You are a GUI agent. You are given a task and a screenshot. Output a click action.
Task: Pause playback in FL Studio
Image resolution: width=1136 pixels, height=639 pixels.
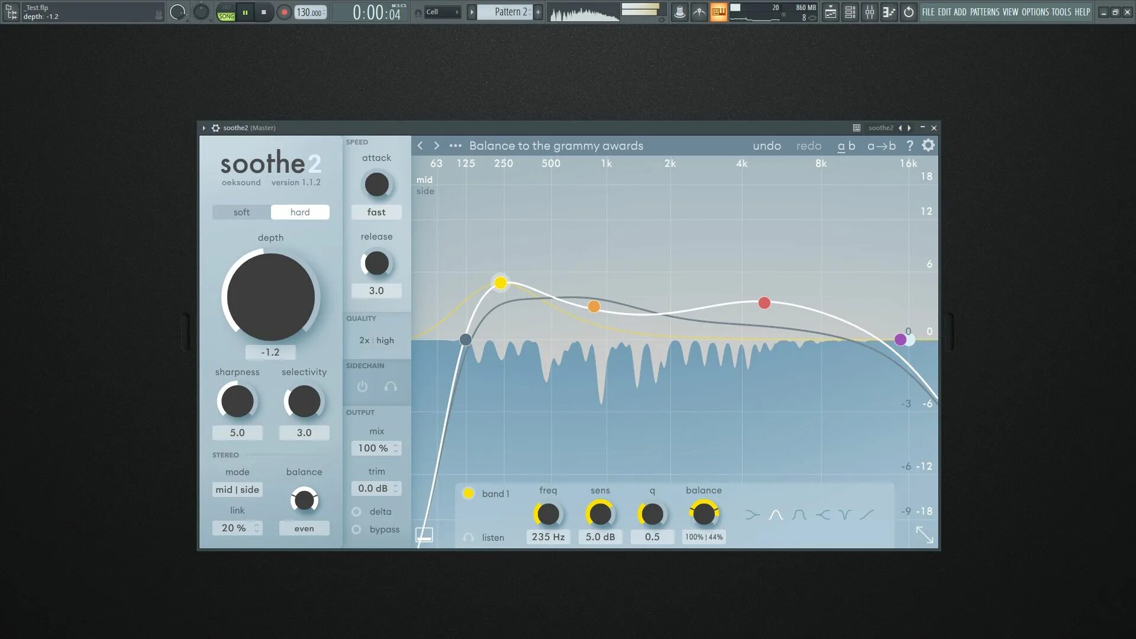[x=245, y=12]
